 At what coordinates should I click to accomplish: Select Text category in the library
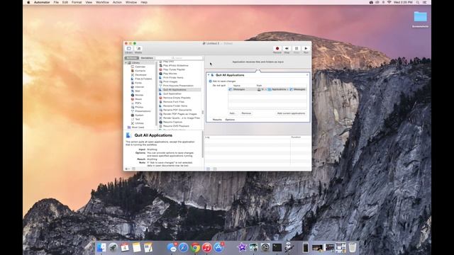click(137, 120)
